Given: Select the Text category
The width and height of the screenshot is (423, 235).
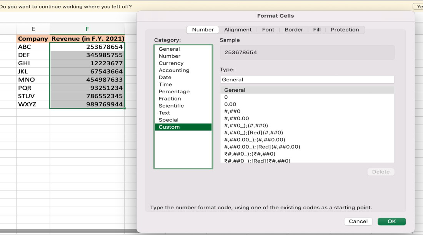Looking at the screenshot, I should tap(183, 113).
